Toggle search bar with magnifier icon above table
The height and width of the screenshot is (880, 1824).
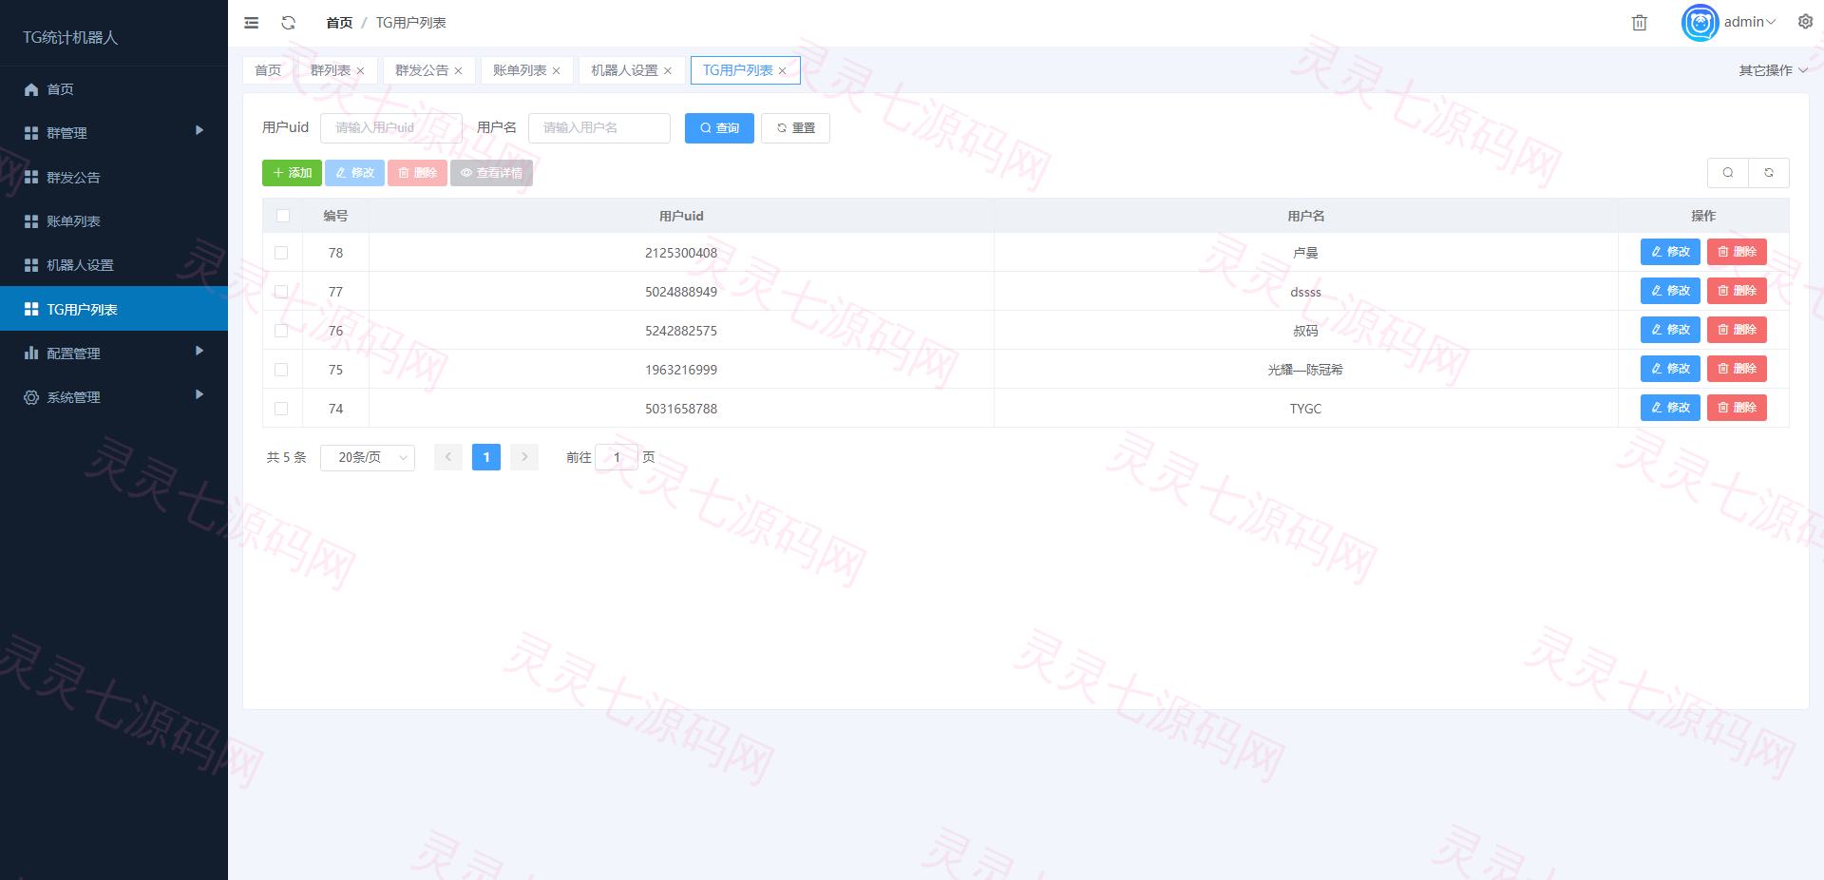coord(1728,173)
